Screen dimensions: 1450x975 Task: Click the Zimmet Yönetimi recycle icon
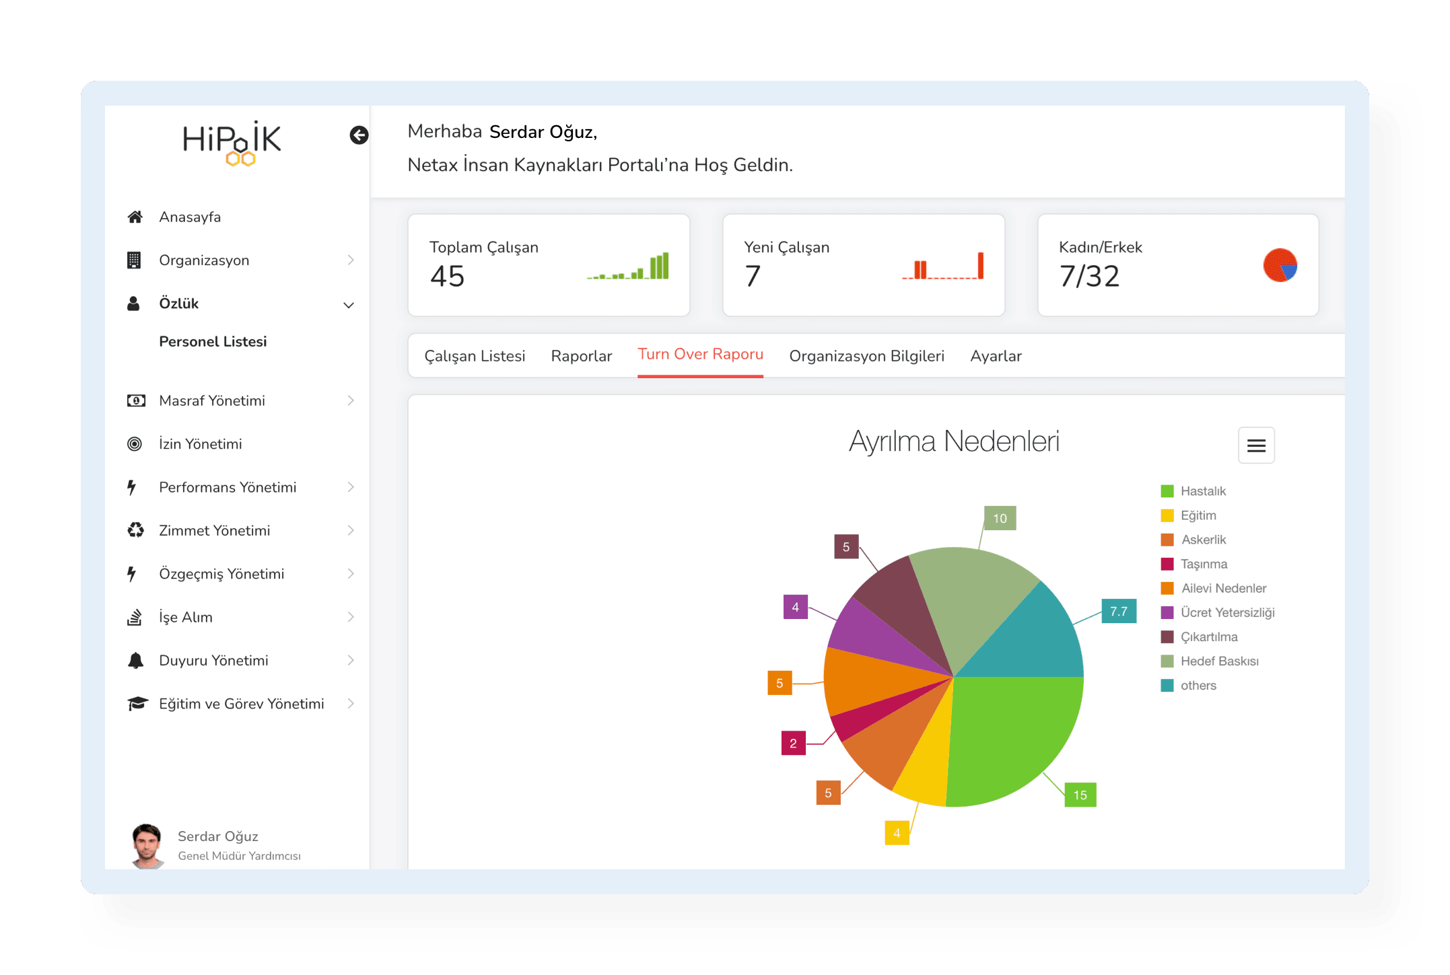point(135,530)
